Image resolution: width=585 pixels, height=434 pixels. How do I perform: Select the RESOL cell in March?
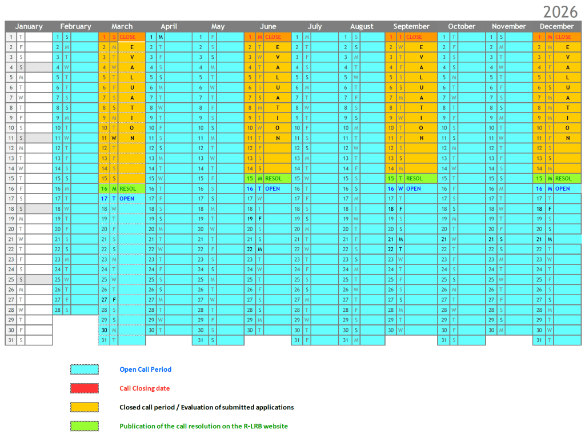[129, 188]
